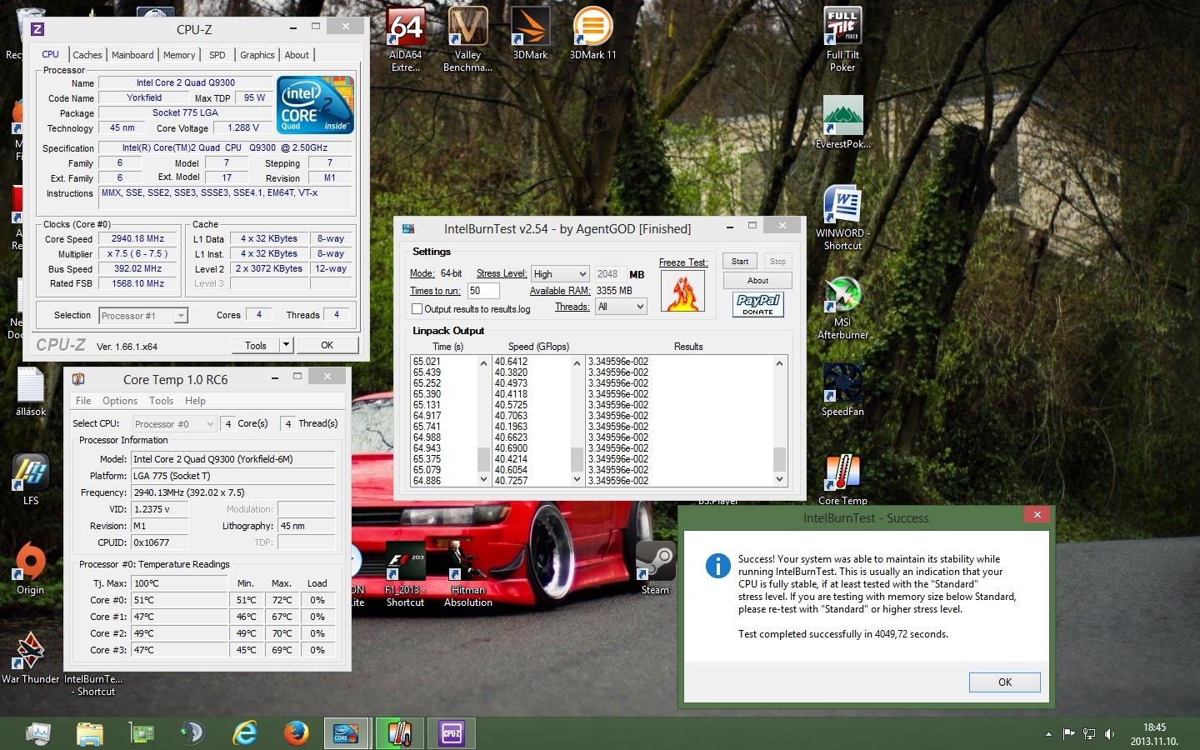This screenshot has height=750, width=1200.
Task: Open Core Temp Tools menu
Action: (x=161, y=401)
